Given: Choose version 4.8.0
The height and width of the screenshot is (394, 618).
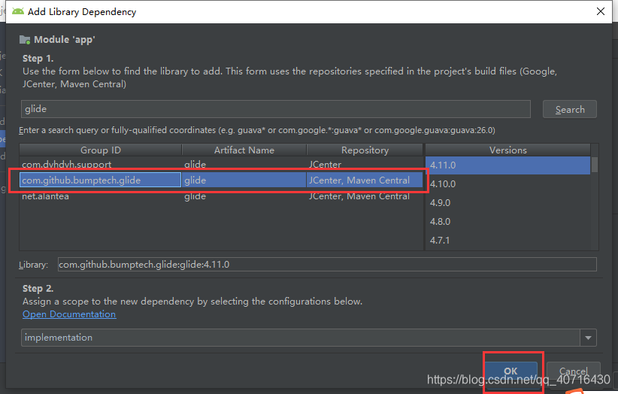Looking at the screenshot, I should [507, 221].
